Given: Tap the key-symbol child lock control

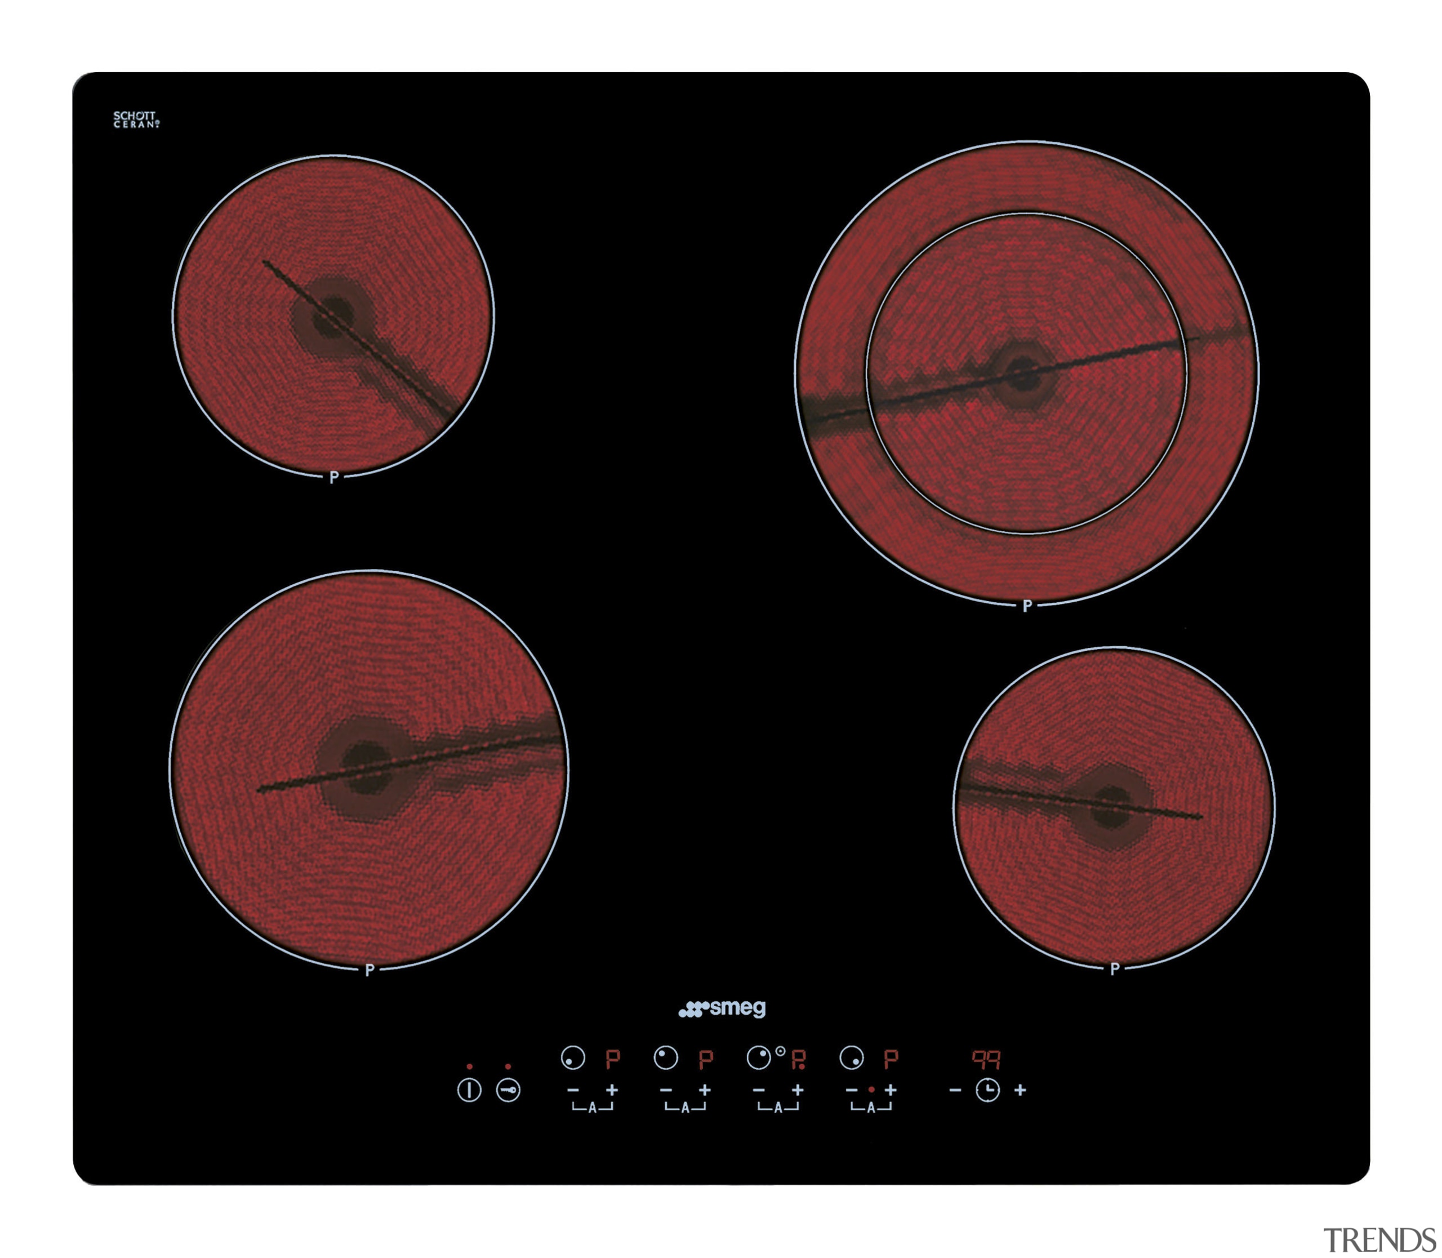Looking at the screenshot, I should 508,1090.
